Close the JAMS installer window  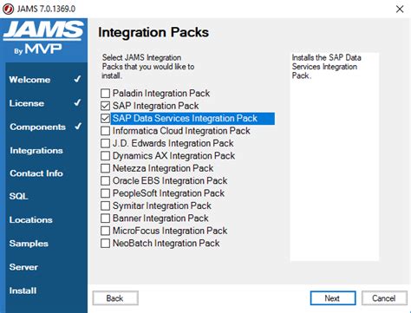pos(400,9)
